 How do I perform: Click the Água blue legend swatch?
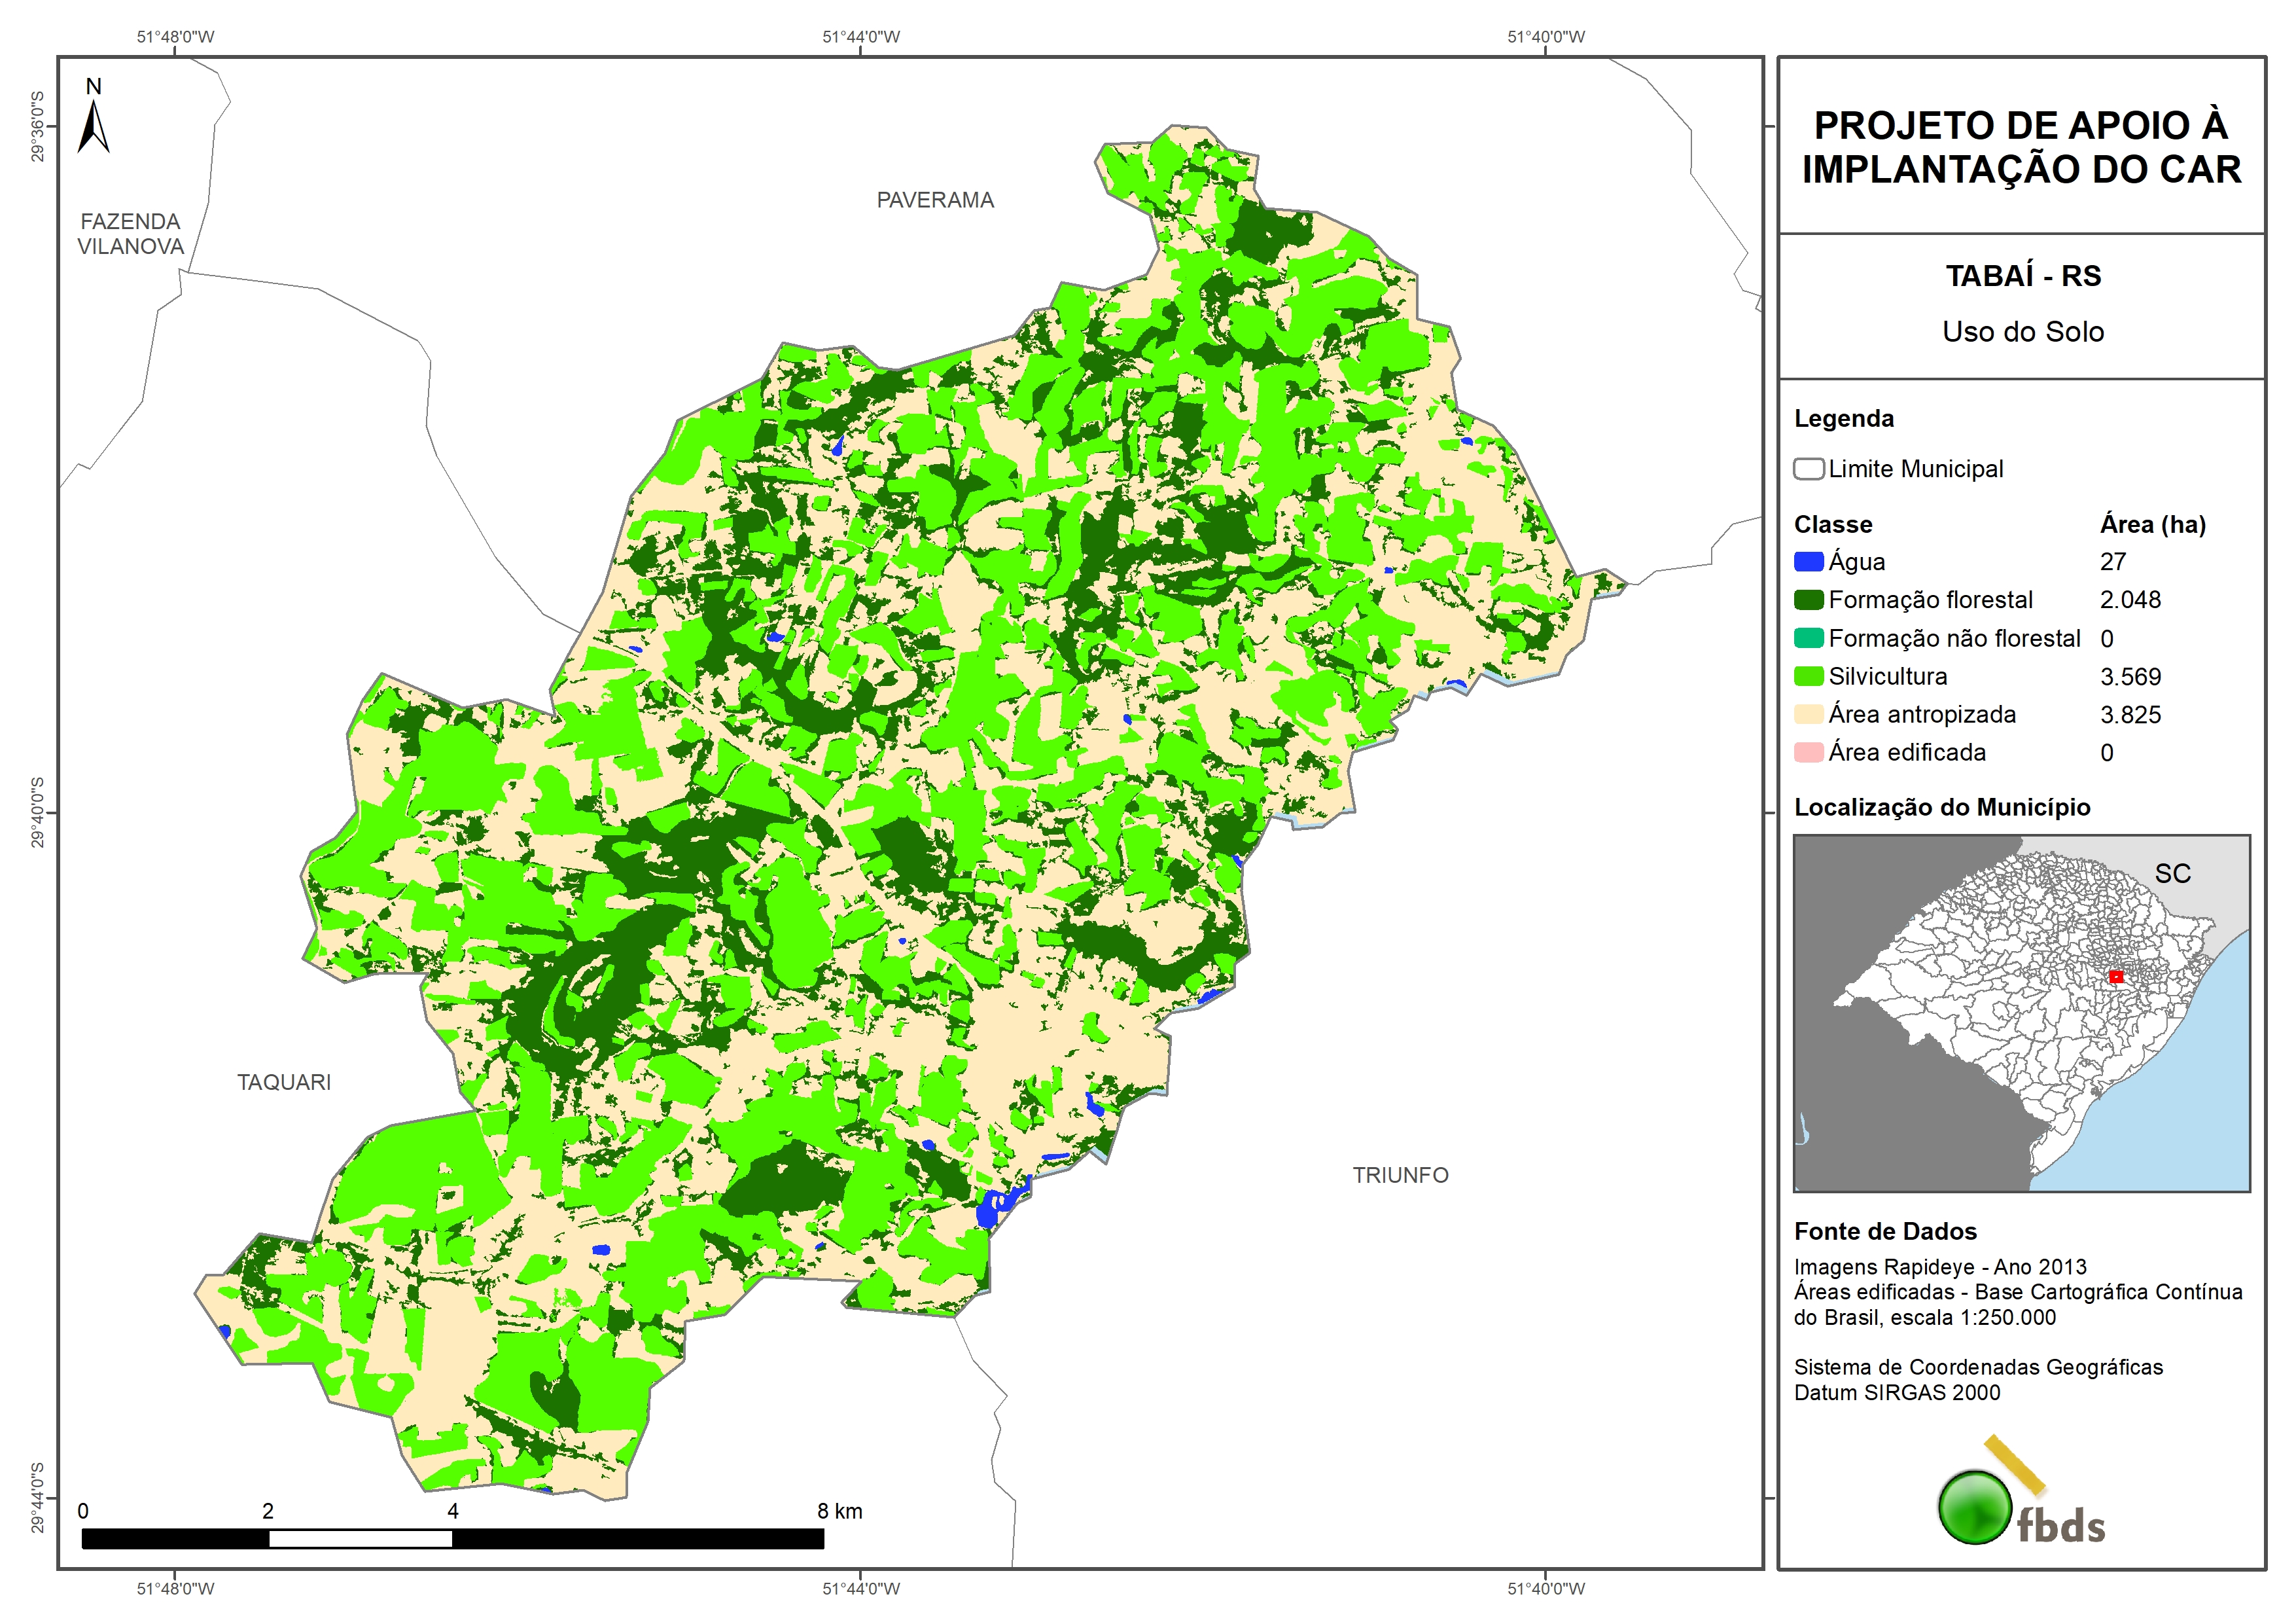[1808, 562]
